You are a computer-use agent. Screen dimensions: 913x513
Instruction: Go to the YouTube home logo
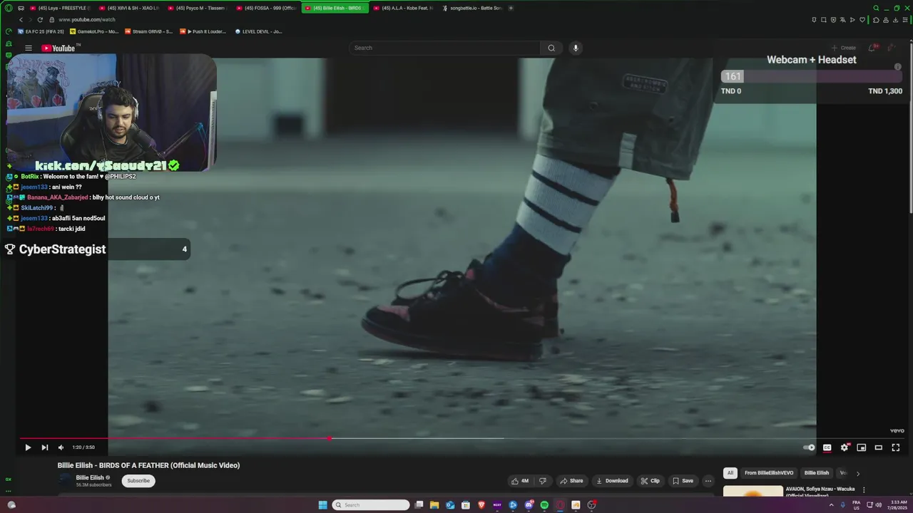[58, 48]
